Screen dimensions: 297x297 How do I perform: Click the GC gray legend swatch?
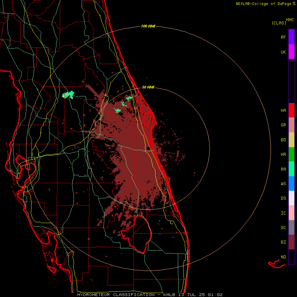pyautogui.click(x=291, y=227)
